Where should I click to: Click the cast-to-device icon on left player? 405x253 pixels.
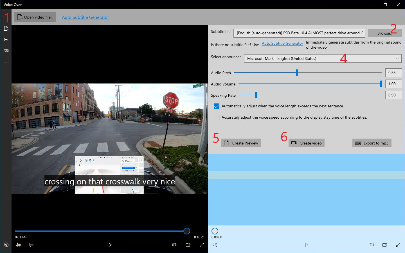[x=188, y=245]
